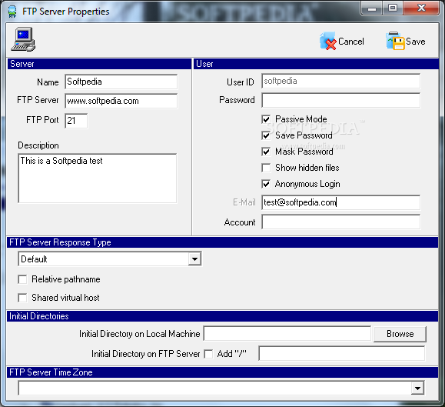Image resolution: width=445 pixels, height=407 pixels.
Task: Click the Browse button
Action: [400, 334]
